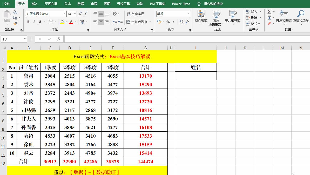
Task: Click the AutoSum (Σ) icon
Action: coord(269,11)
